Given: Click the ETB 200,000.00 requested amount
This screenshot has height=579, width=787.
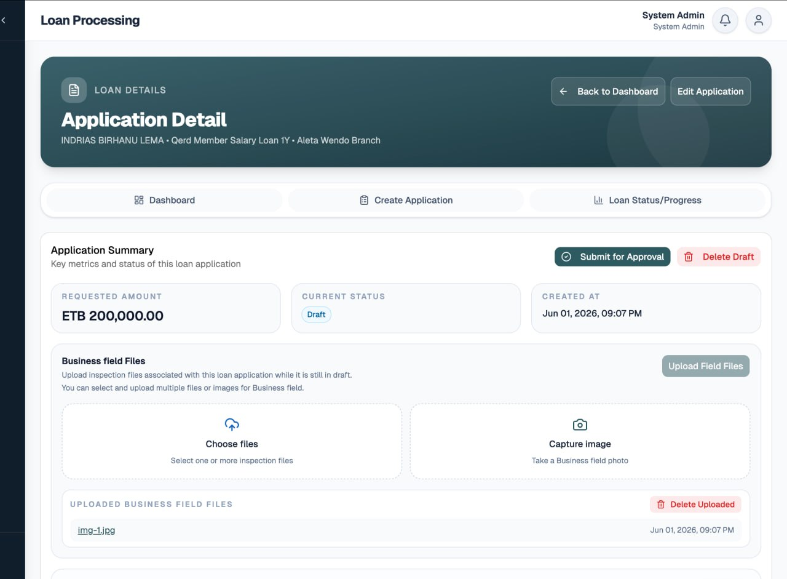Looking at the screenshot, I should tap(113, 316).
